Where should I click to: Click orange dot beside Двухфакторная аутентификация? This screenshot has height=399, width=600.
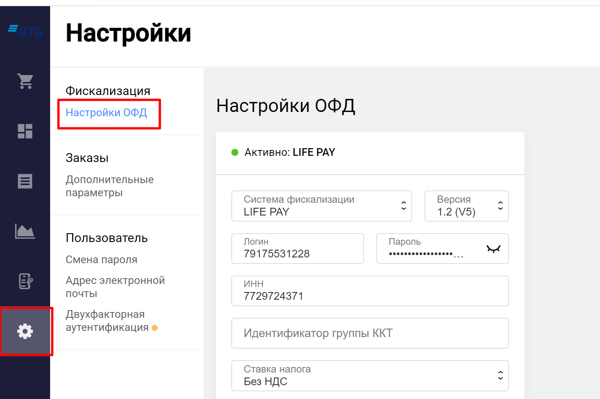pos(155,328)
